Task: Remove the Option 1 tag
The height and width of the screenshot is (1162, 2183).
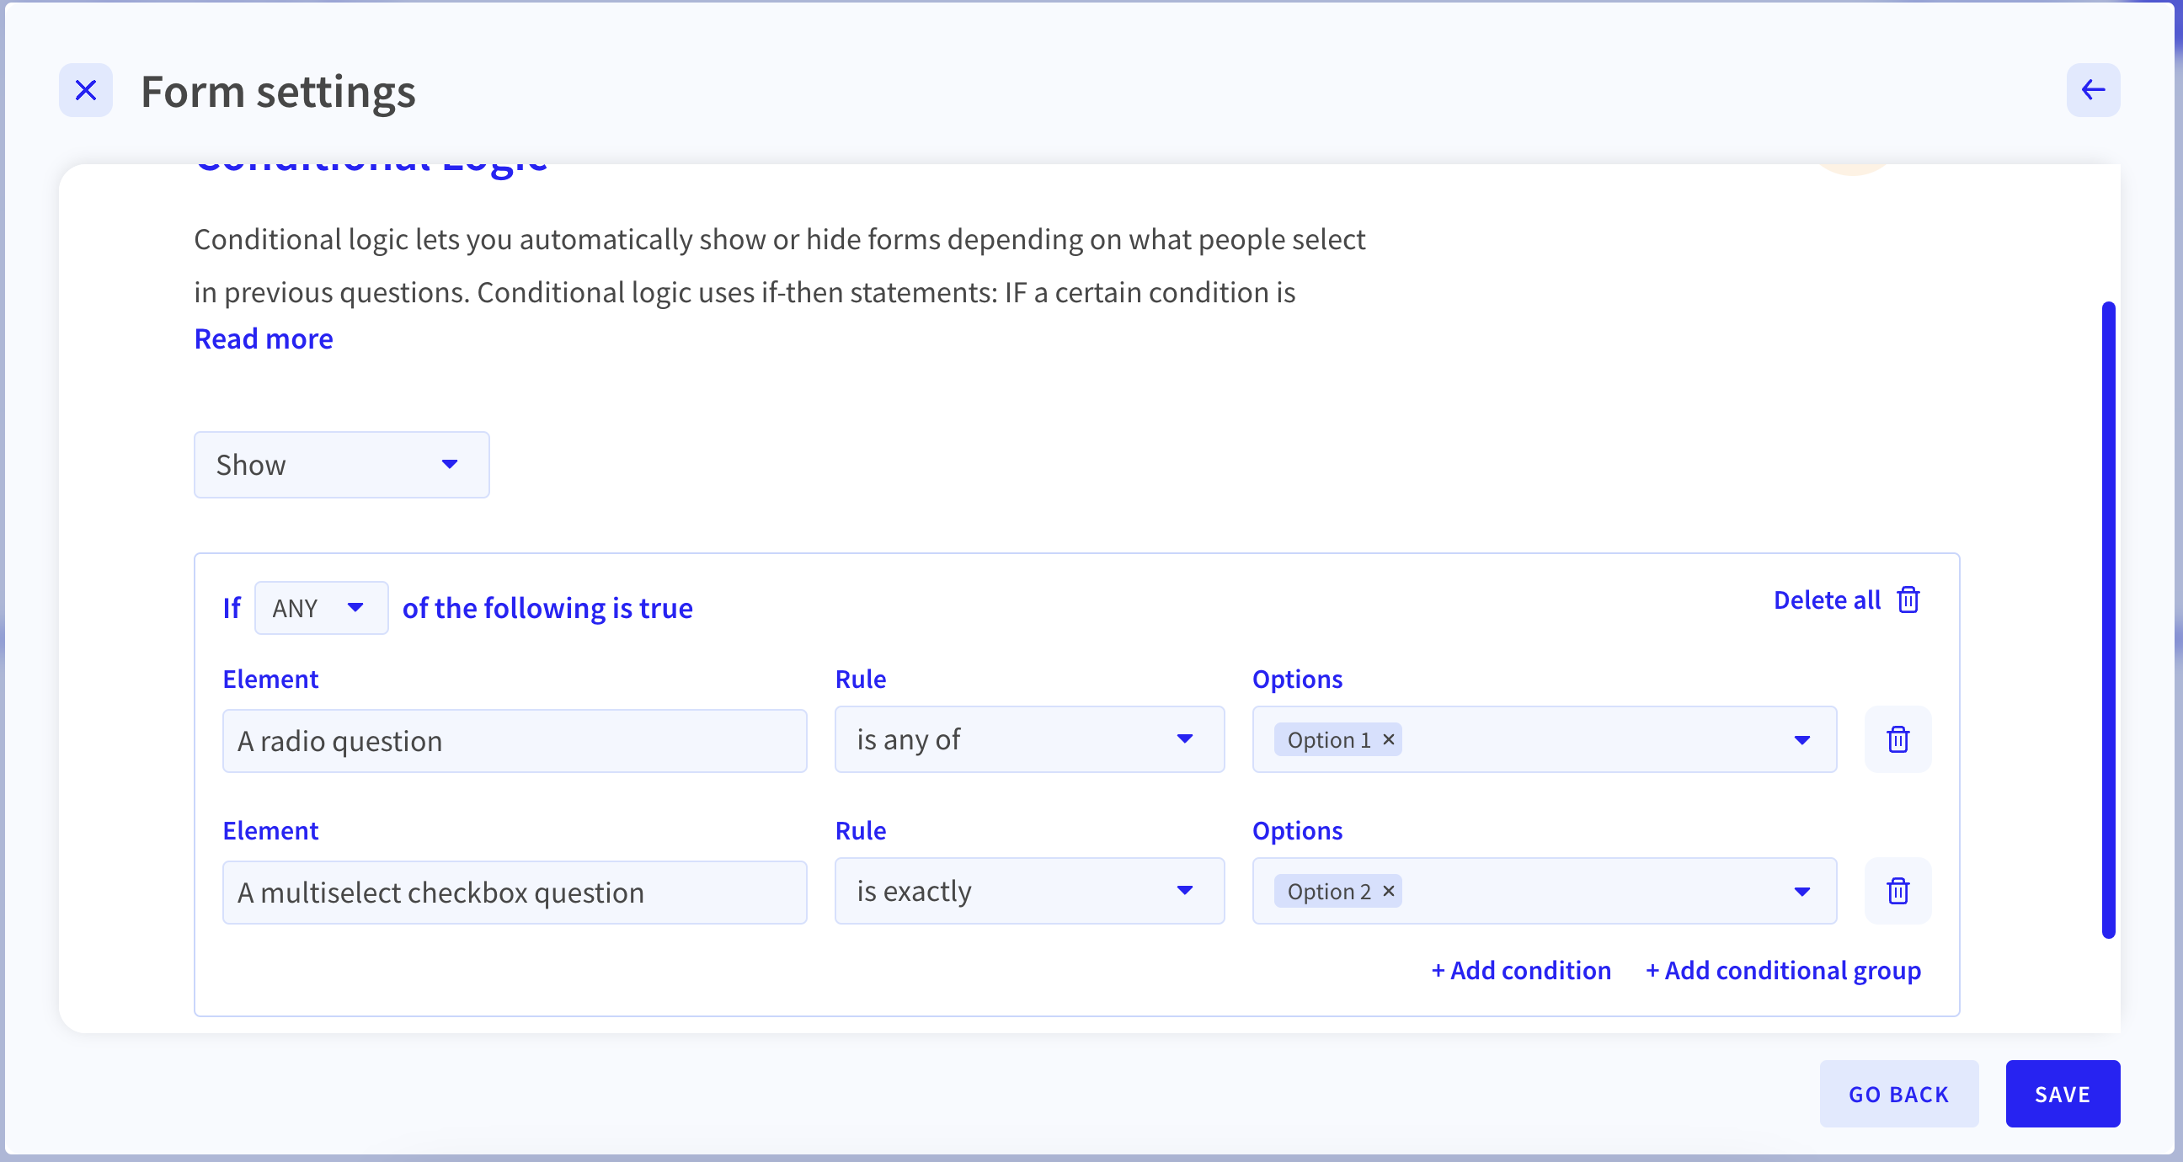Action: 1388,739
